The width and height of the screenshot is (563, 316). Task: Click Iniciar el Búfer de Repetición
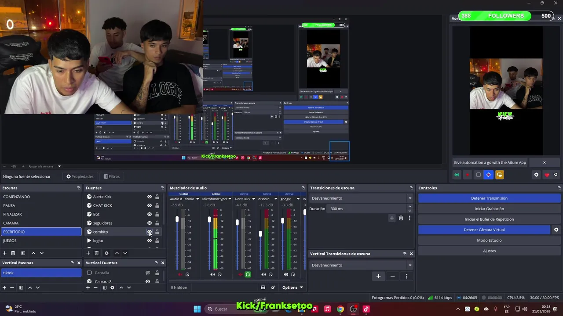click(489, 219)
